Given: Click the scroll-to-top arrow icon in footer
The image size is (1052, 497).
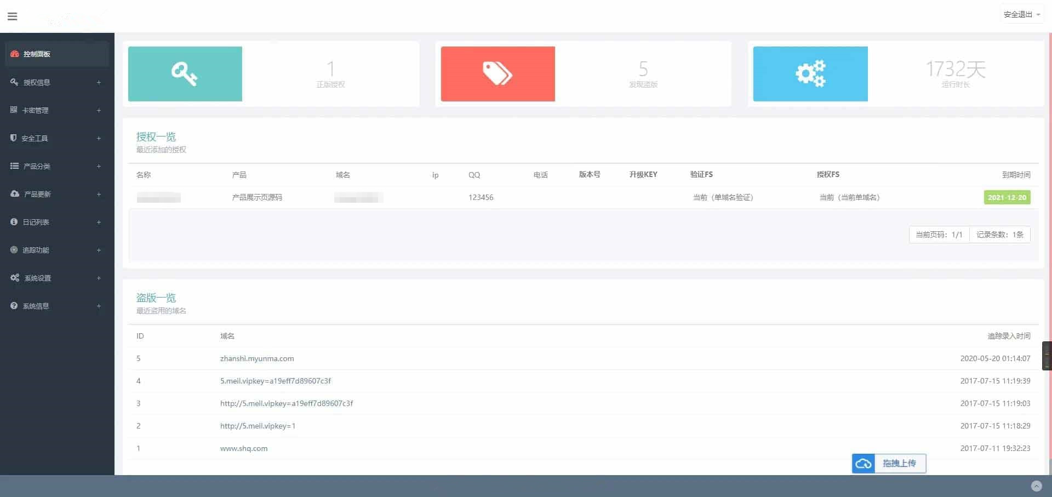Looking at the screenshot, I should click(x=1036, y=486).
